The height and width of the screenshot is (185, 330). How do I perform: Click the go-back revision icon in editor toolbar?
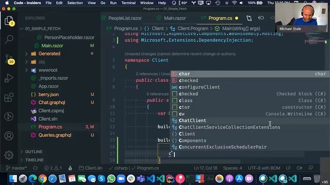pos(261,18)
